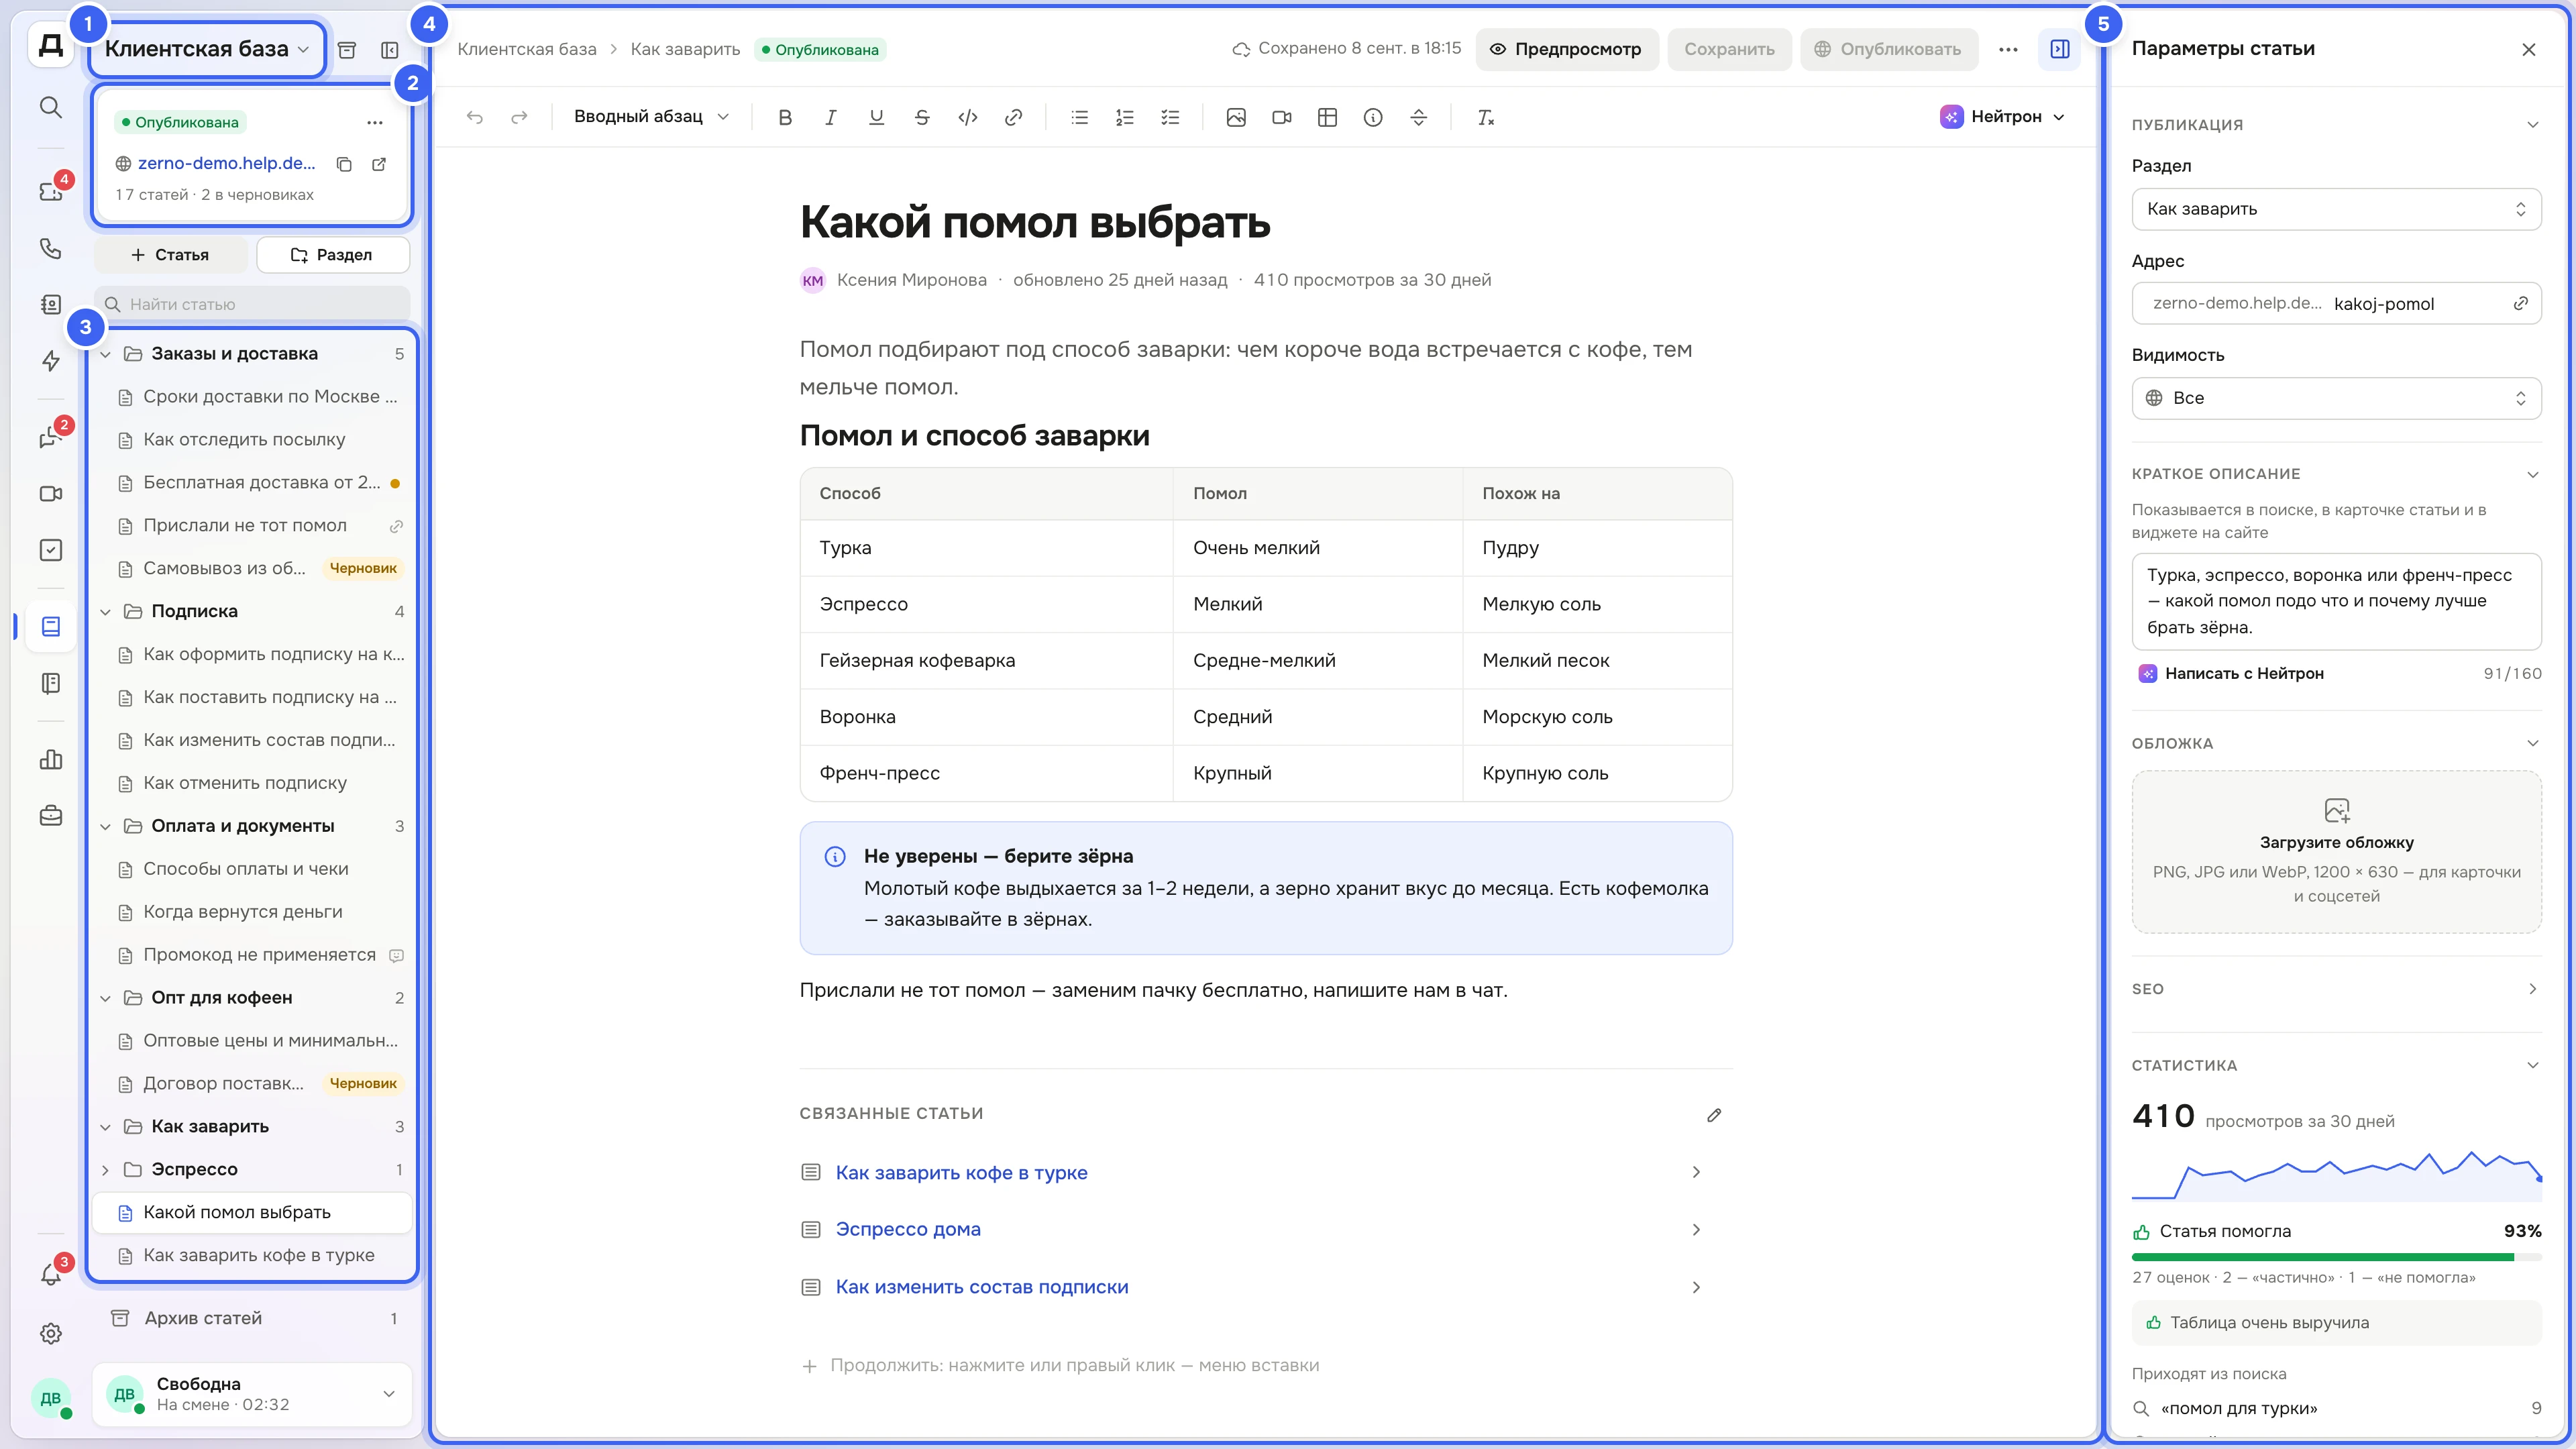
Task: Open article Способы оплаты и чеки
Action: pos(252,869)
